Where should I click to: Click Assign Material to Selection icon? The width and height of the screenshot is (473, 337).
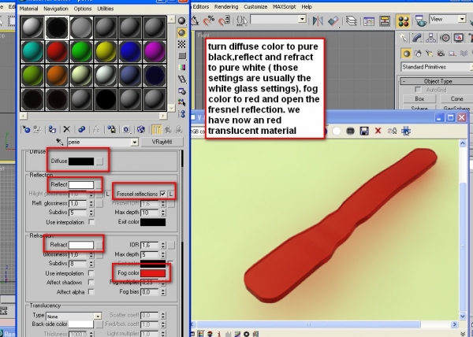pyautogui.click(x=52, y=130)
